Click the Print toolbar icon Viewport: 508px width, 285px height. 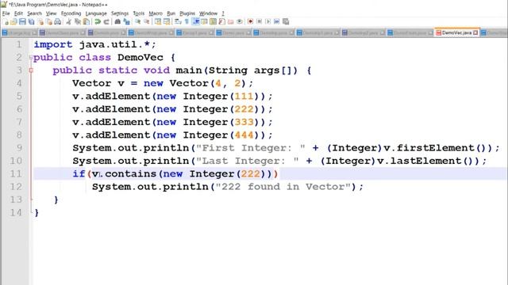(58, 21)
